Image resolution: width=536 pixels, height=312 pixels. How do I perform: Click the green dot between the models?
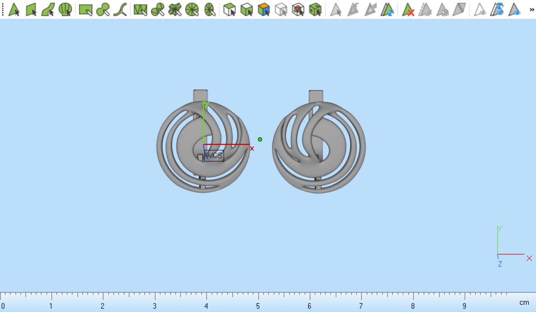point(260,139)
